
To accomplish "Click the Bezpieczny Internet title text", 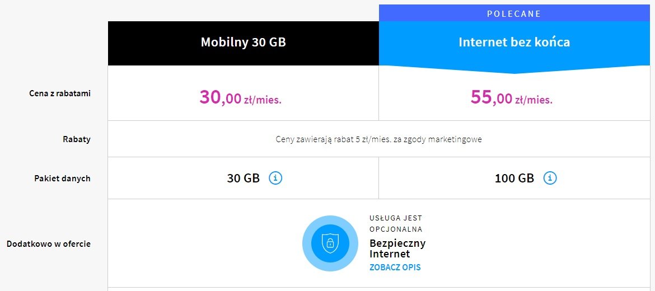I will 397,248.
